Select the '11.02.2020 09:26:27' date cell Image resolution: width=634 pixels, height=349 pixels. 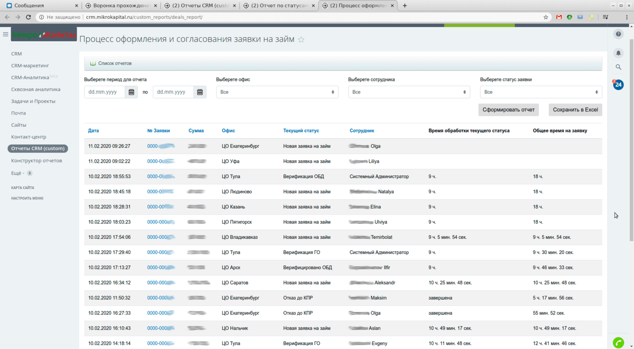point(109,146)
